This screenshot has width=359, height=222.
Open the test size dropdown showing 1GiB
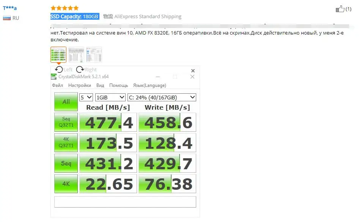pyautogui.click(x=110, y=97)
